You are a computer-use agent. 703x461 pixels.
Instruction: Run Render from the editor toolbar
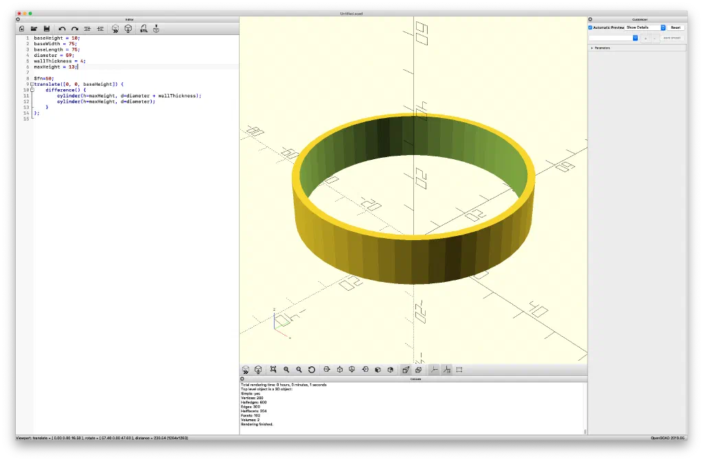tap(128, 29)
